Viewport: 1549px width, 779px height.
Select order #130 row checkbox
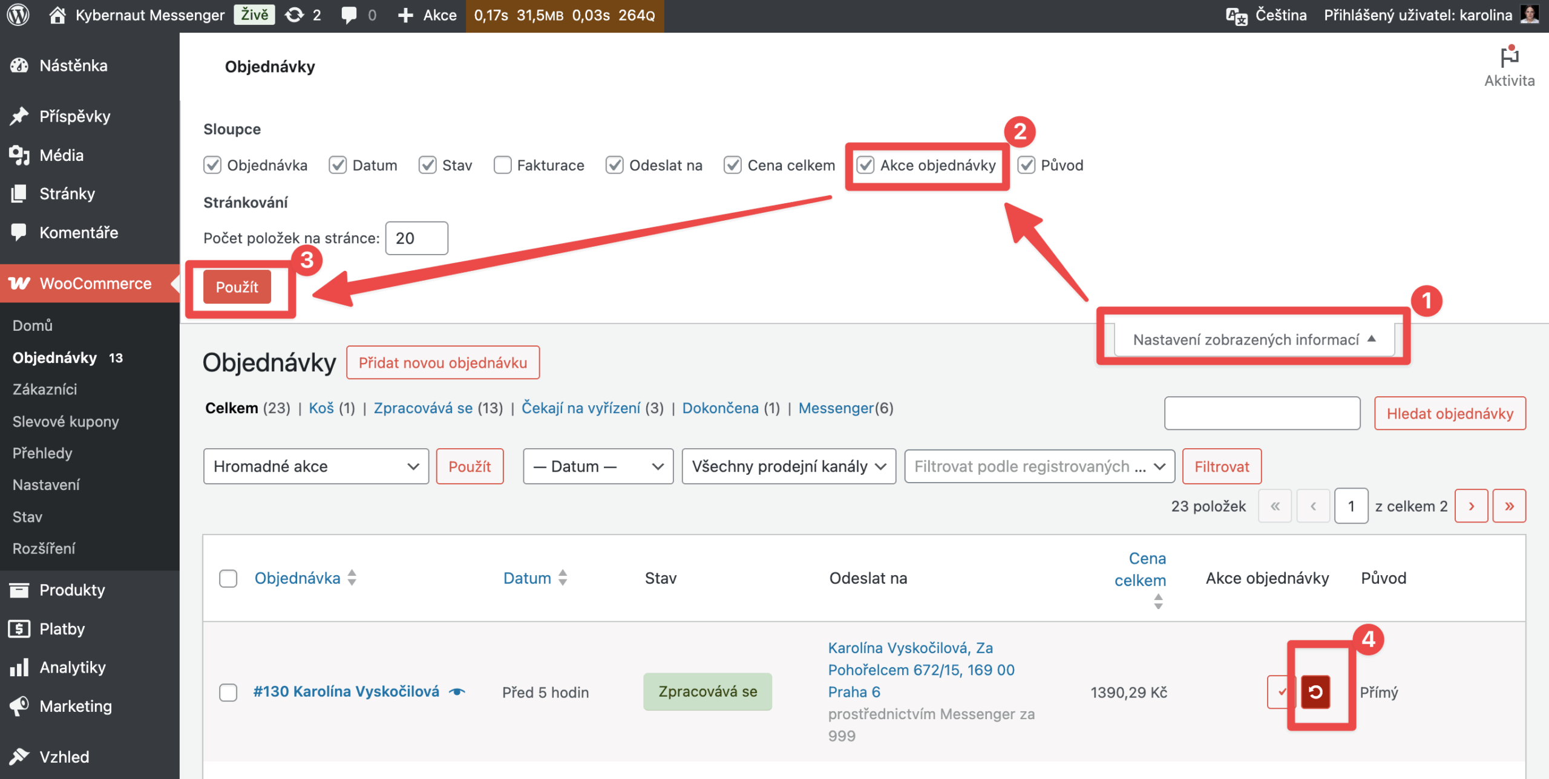coord(228,692)
